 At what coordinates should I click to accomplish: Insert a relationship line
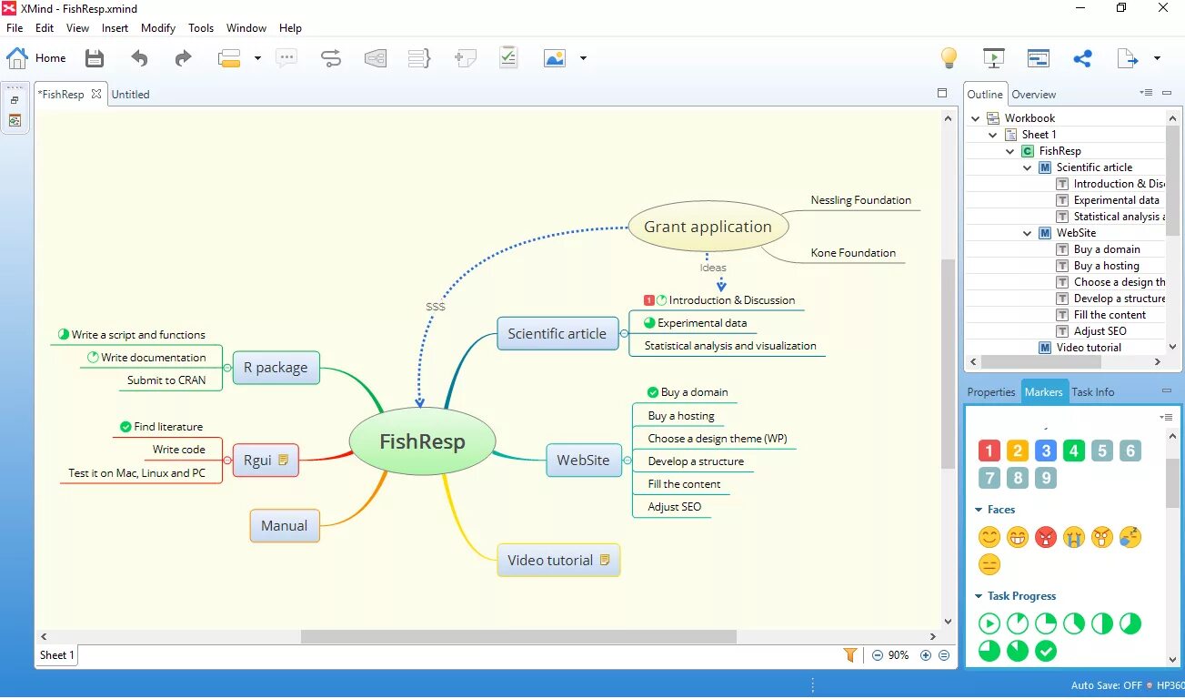coord(331,58)
